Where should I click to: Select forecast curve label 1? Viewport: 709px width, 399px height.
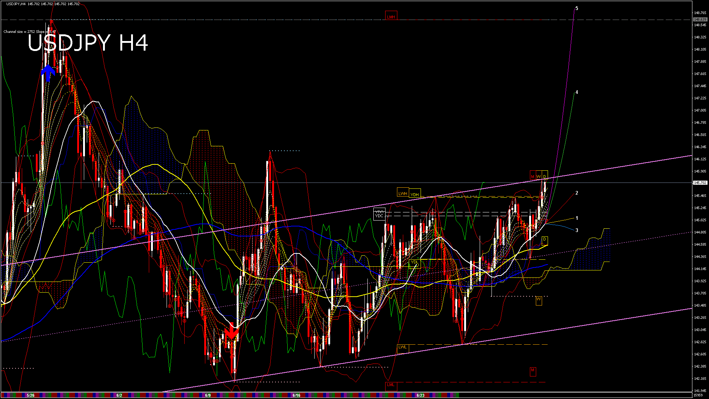(577, 218)
